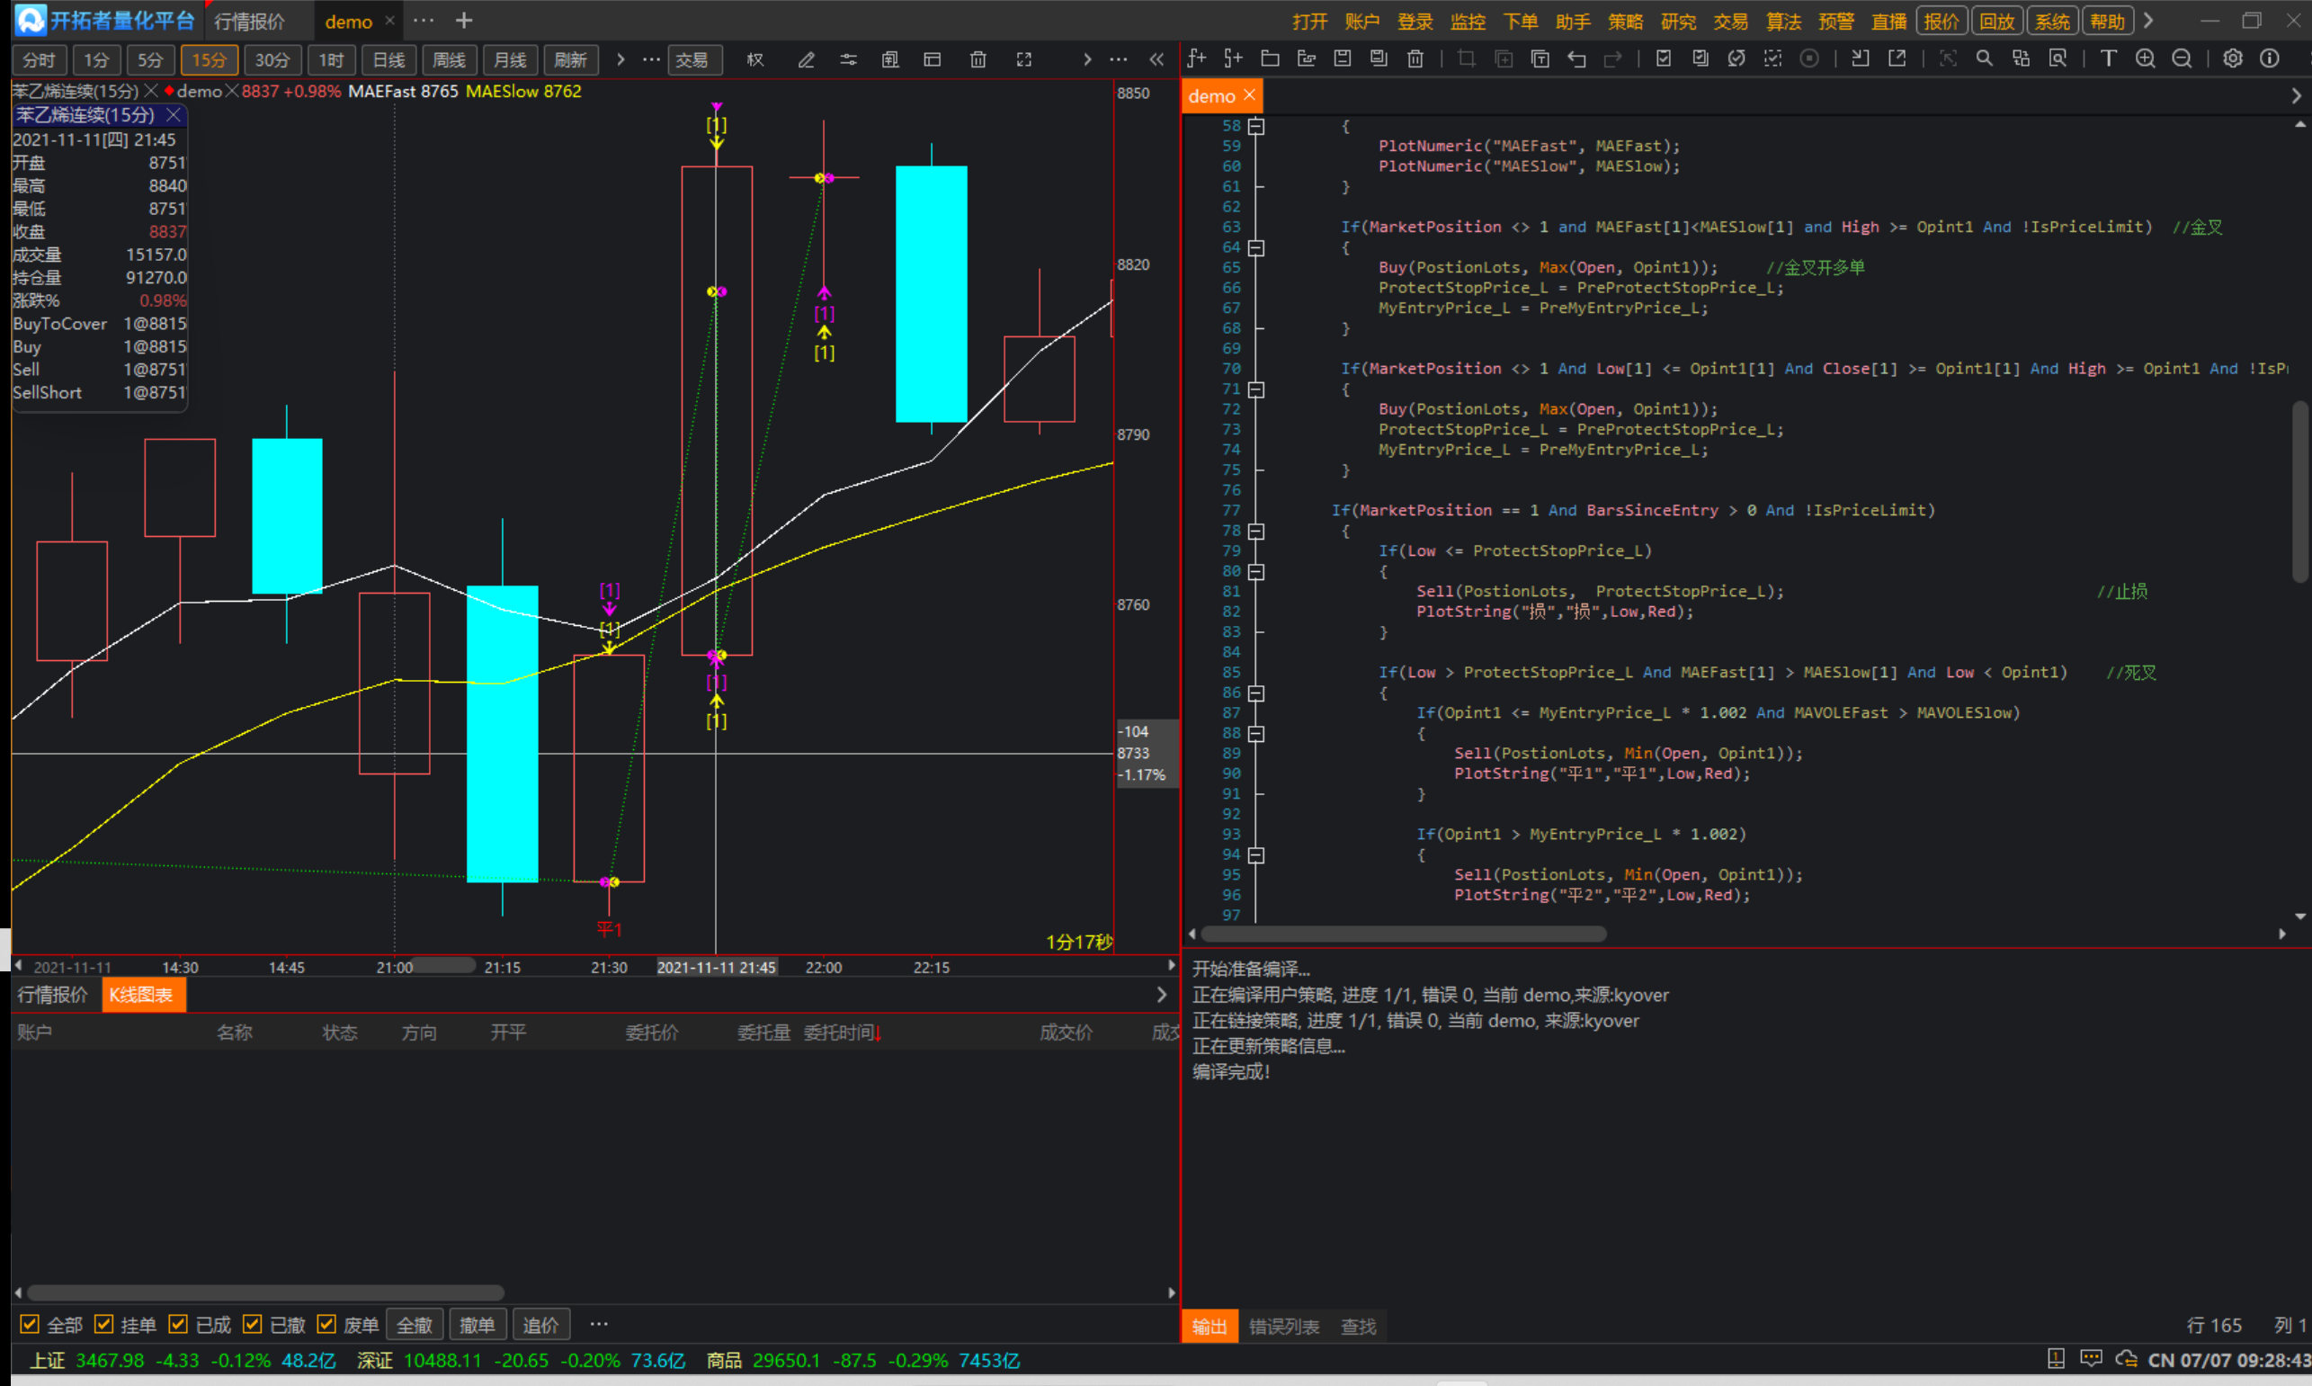
Task: Click the zoom out magnifier-minus icon
Action: point(2183,58)
